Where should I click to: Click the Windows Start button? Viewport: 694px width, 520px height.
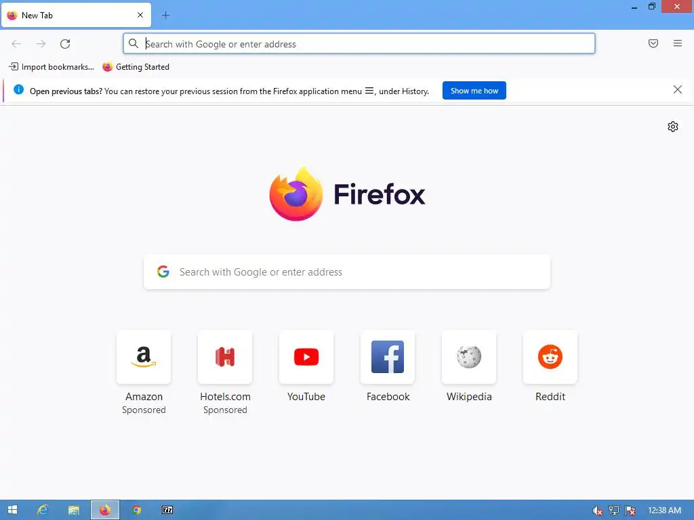pos(12,510)
